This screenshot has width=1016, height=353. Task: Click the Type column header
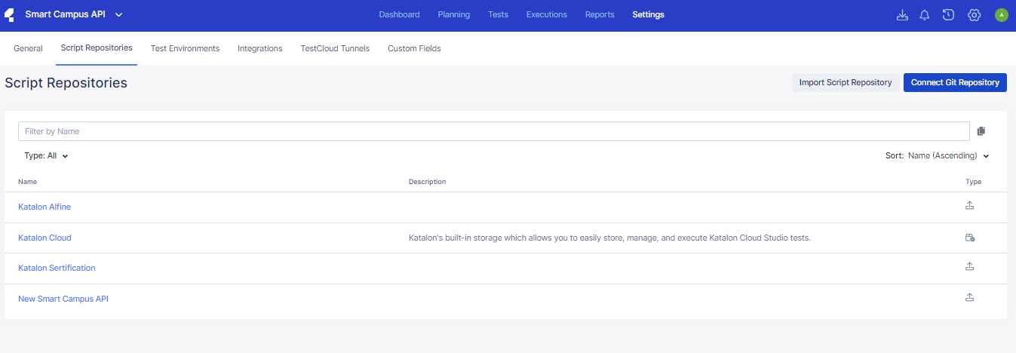[x=974, y=182]
